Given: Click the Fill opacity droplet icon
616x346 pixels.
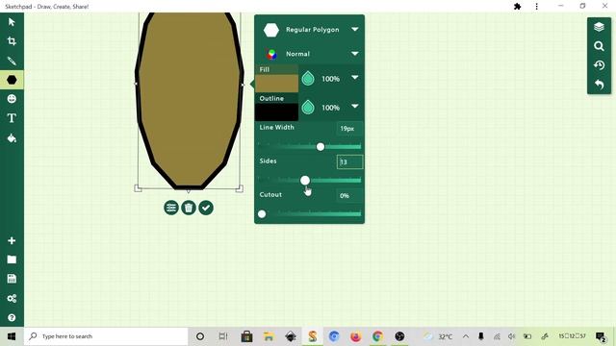Looking at the screenshot, I should [x=308, y=79].
